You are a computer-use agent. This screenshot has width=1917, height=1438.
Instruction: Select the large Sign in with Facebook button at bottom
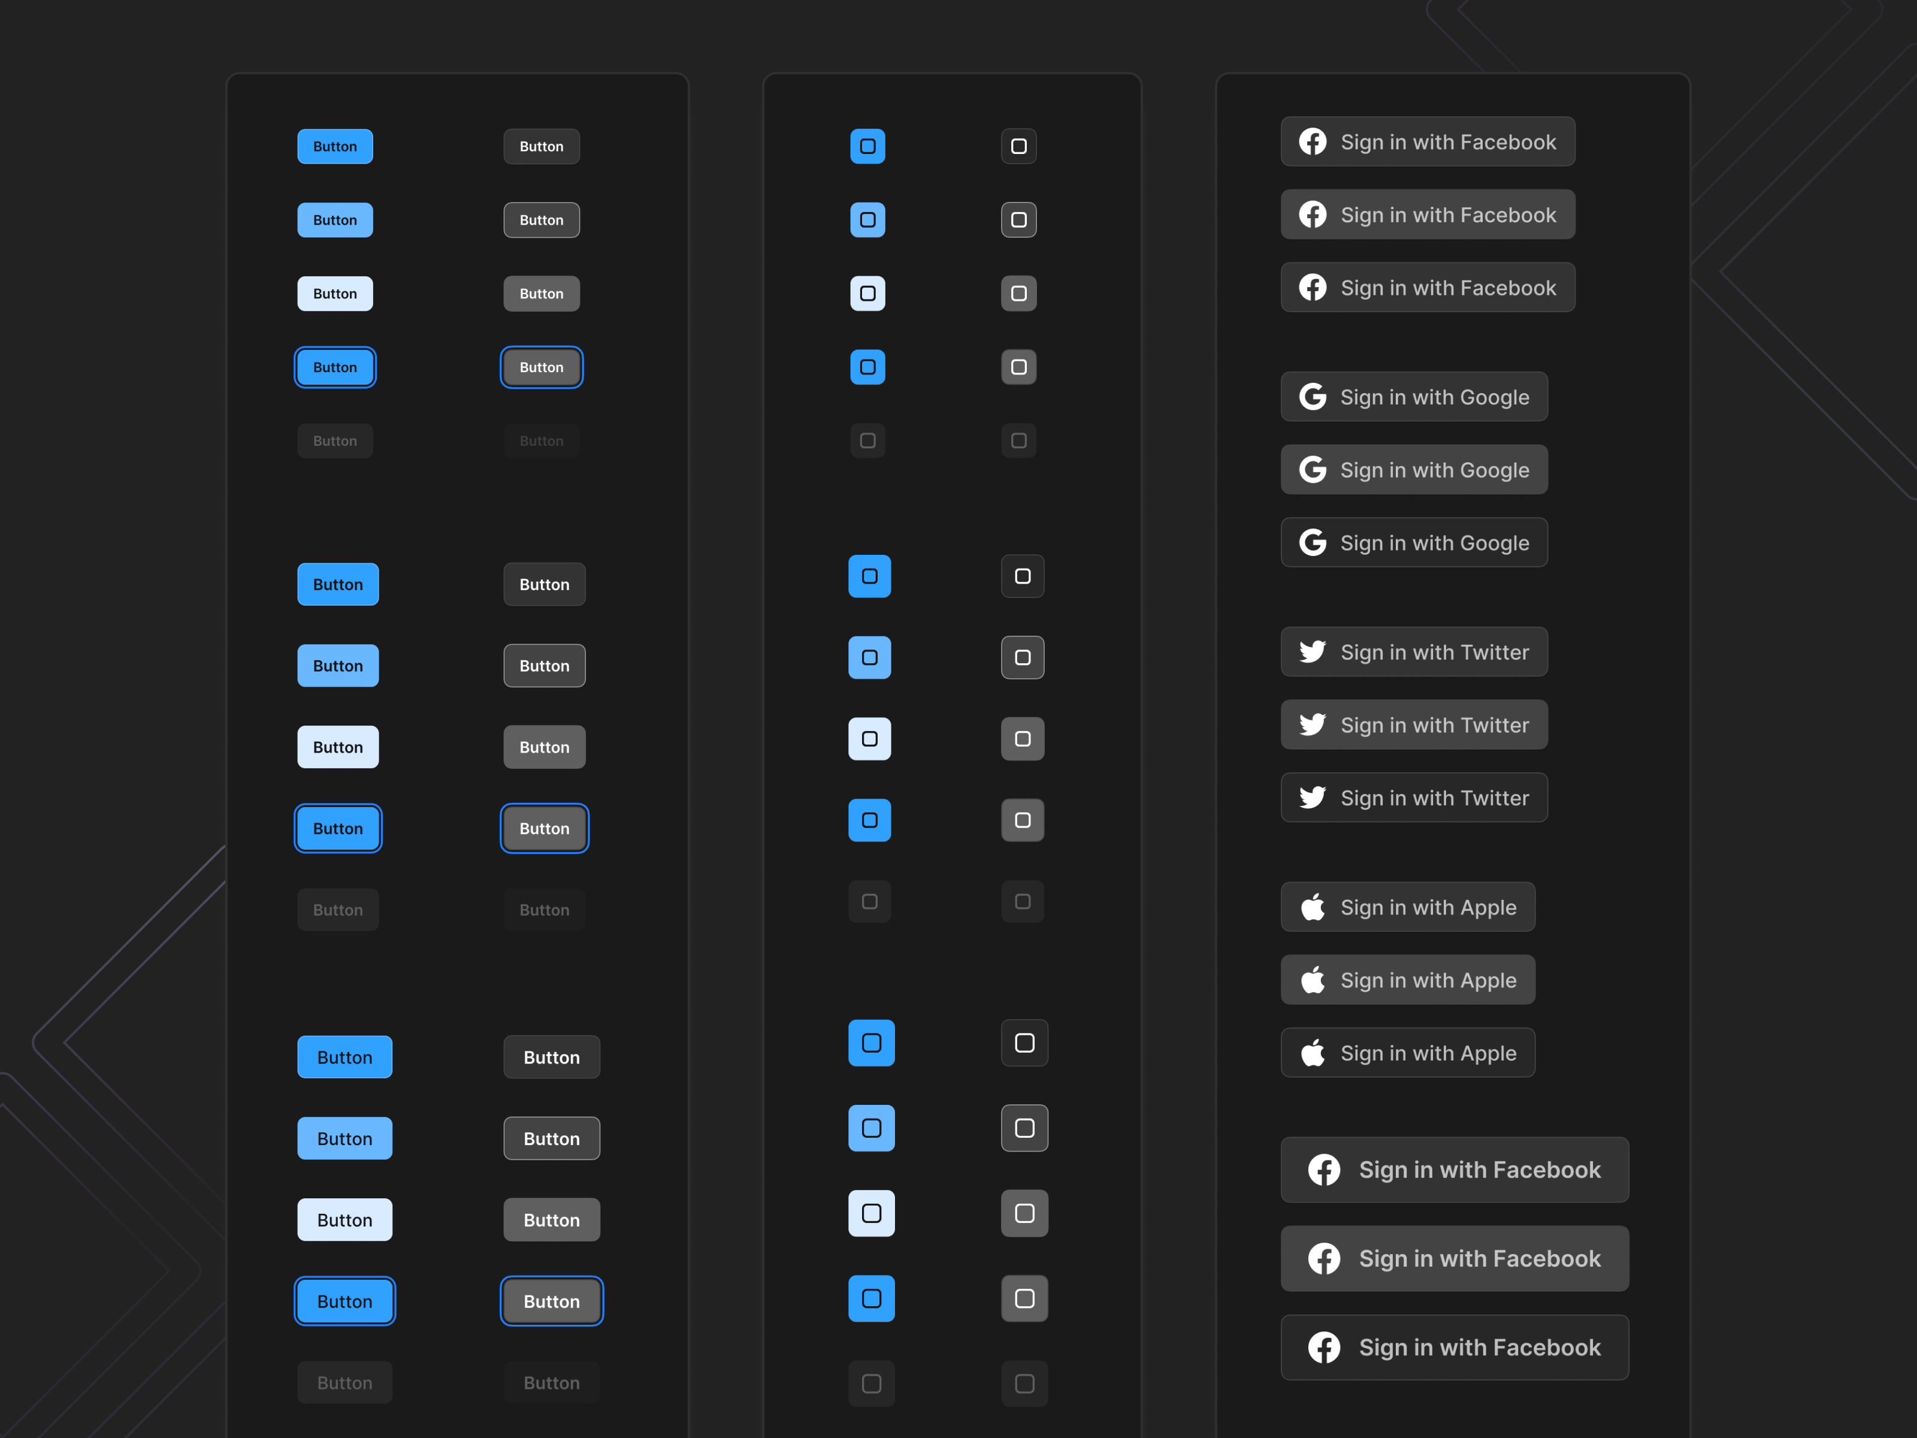click(x=1454, y=1170)
